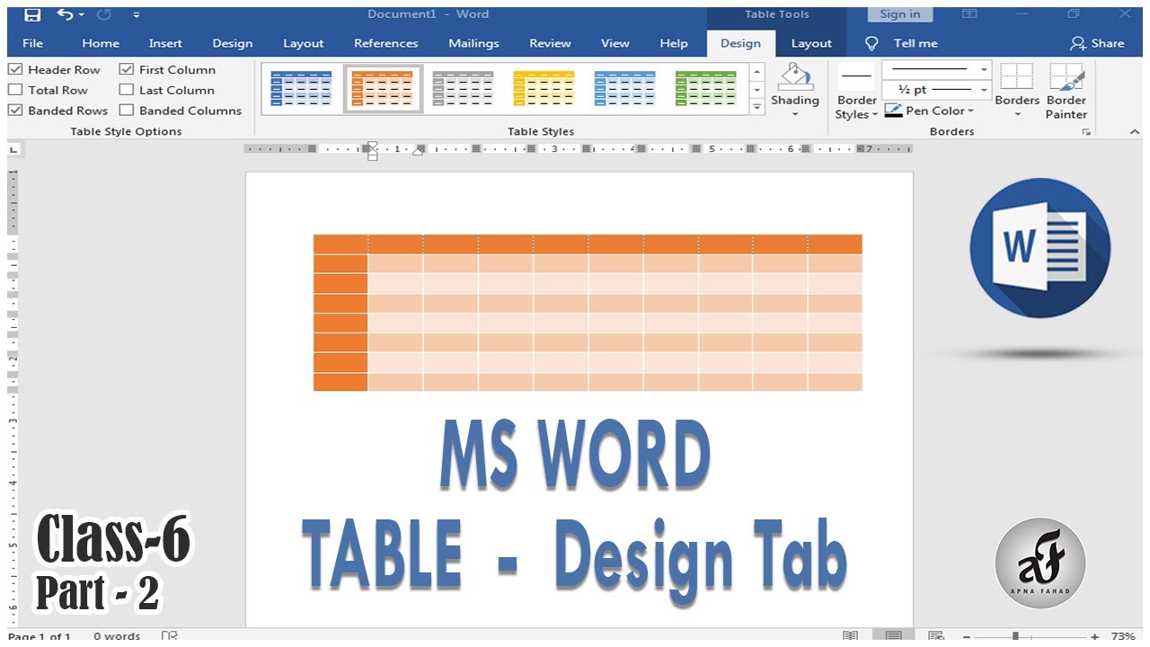Click the 73% zoom level

click(1123, 636)
